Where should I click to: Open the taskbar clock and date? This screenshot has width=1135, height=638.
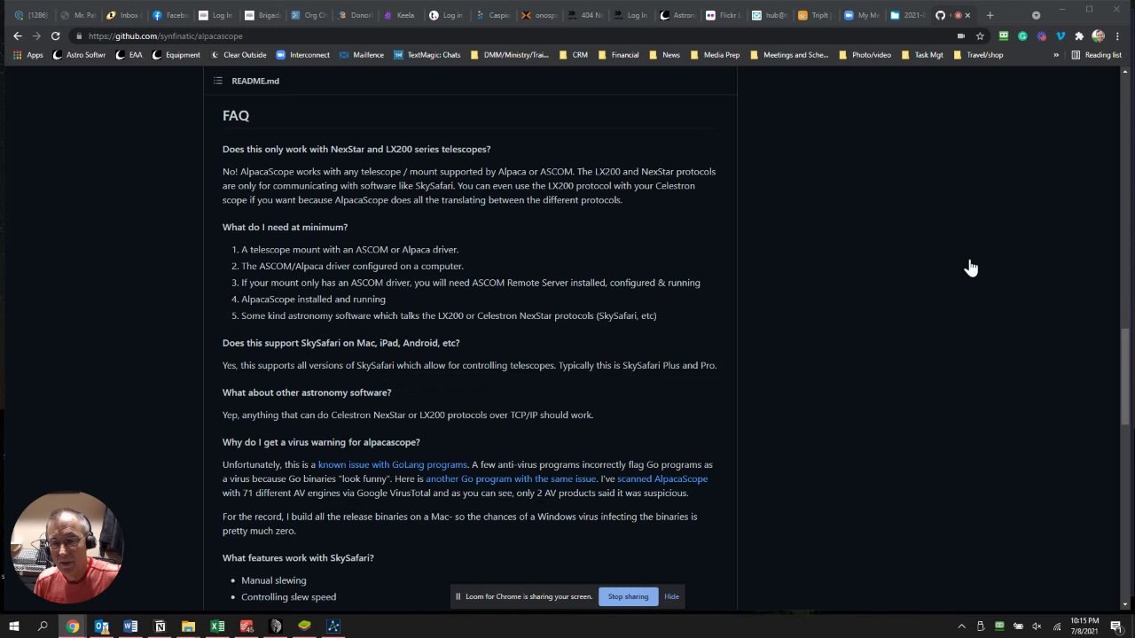tap(1084, 626)
